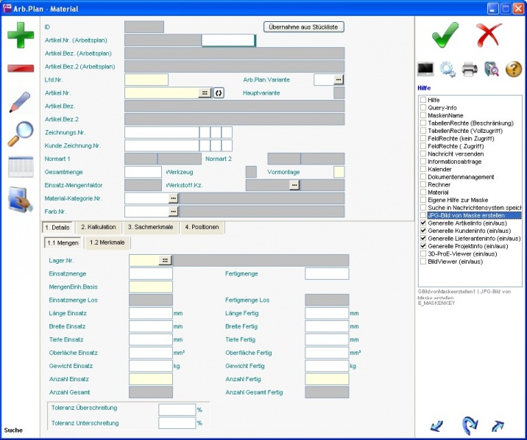Click the red minus delete record icon
Viewport: 527px width, 440px height.
pos(21,68)
